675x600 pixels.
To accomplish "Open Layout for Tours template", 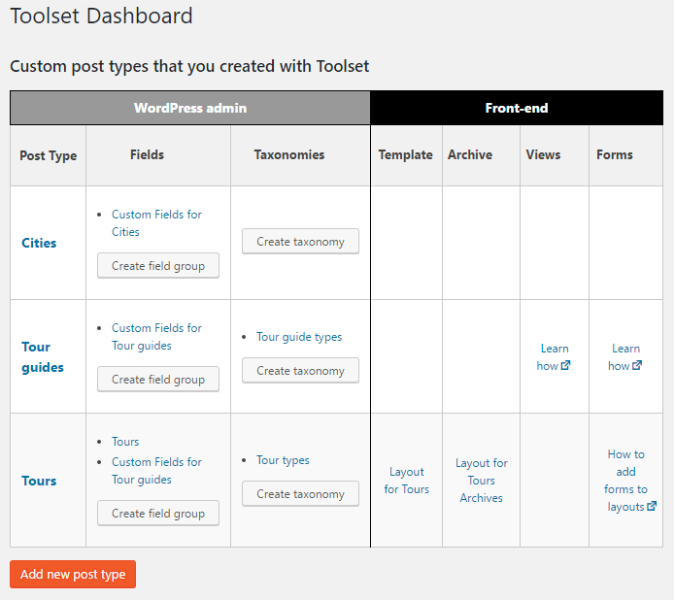I will [x=406, y=481].
